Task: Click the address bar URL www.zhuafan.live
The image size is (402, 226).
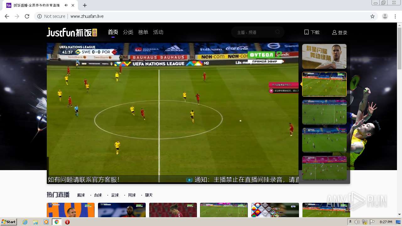Action: [x=87, y=16]
